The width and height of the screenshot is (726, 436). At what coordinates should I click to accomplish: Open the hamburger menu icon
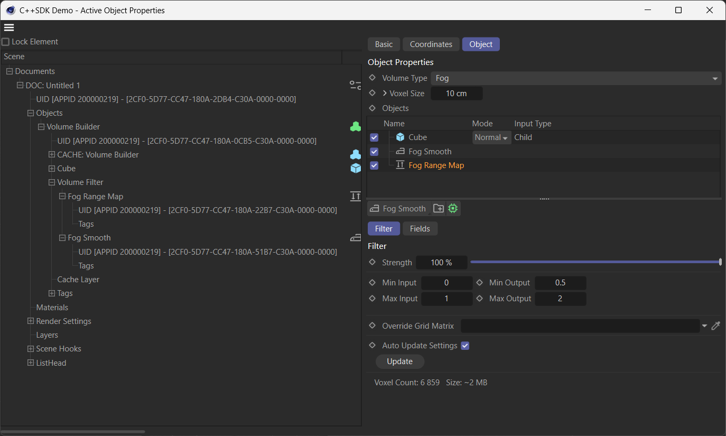[x=9, y=27]
